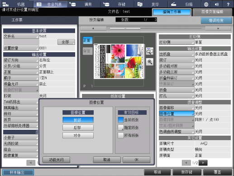Select 对中 center image position
234x176 pixels.
click(x=78, y=135)
